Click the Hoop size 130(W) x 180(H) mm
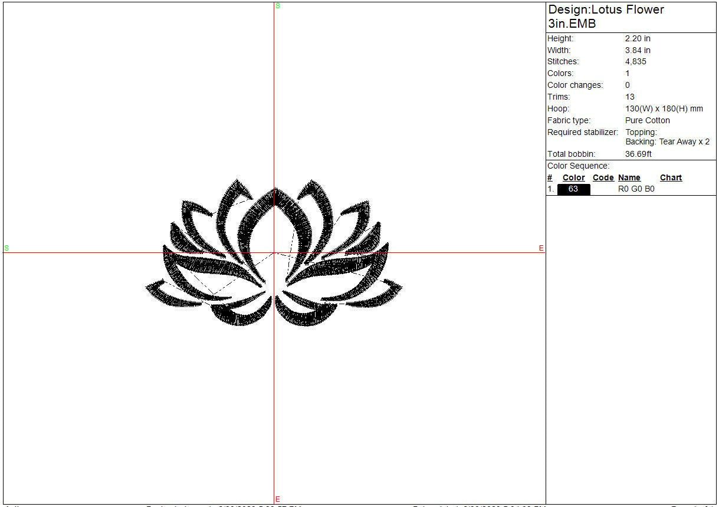Viewport: 719px width, 507px height. click(664, 108)
